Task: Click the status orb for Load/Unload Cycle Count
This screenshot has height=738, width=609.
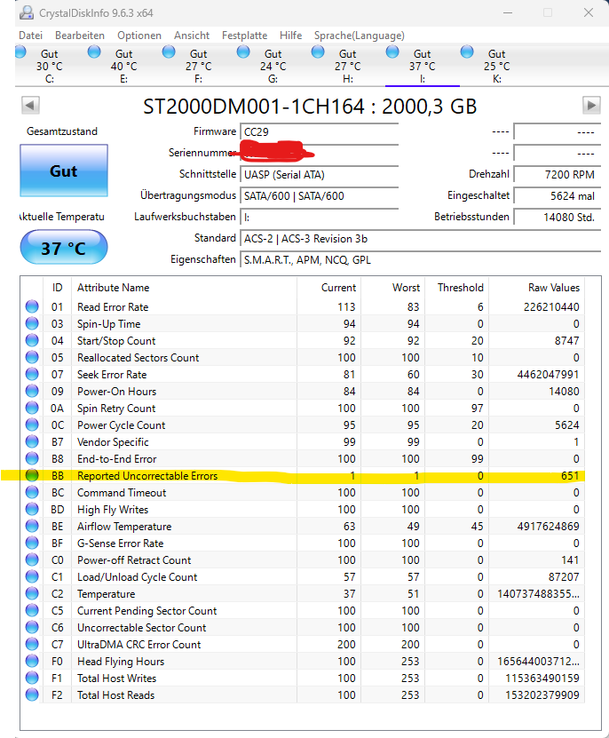Action: pos(32,576)
